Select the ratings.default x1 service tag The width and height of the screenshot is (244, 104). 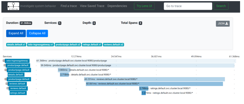(92, 45)
